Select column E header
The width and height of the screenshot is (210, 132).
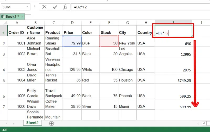91,23
